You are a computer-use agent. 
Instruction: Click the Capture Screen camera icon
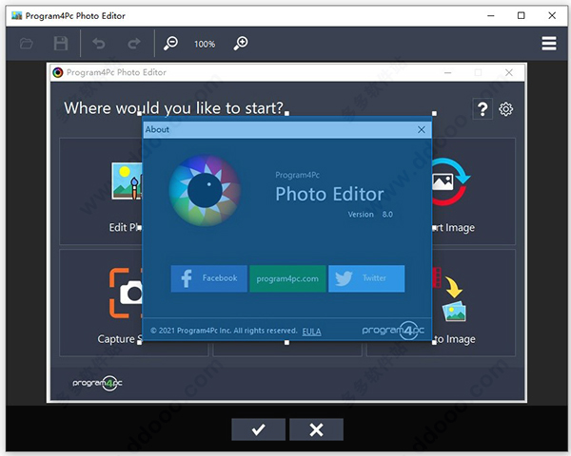pyautogui.click(x=126, y=293)
